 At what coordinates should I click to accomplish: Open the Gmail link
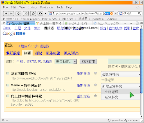pos(7,28)
